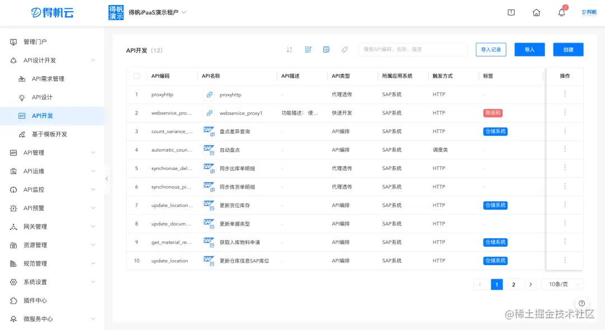Click the SAP icon beside count_variance API

(x=210, y=131)
